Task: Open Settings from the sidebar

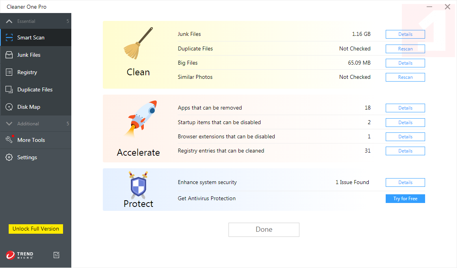Action: click(35, 157)
